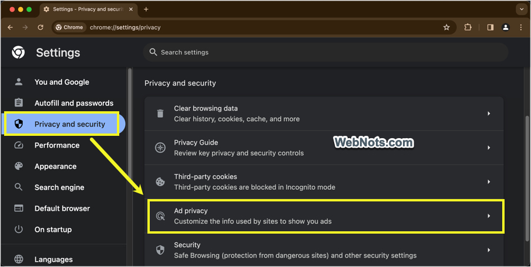
Task: Expand Privacy Guide with its arrow
Action: 489,148
